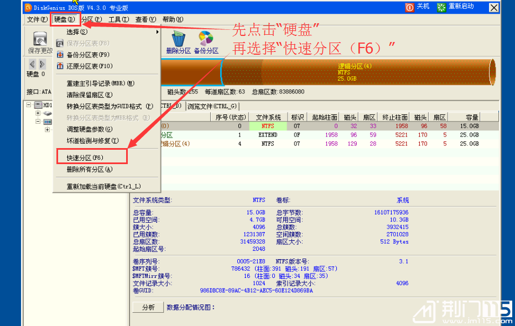The image size is (515, 326).
Task: Click the 卷序列号 value 0005-21E8
Action: pos(251,262)
